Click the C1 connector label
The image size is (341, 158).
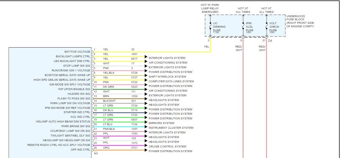pos(96,153)
